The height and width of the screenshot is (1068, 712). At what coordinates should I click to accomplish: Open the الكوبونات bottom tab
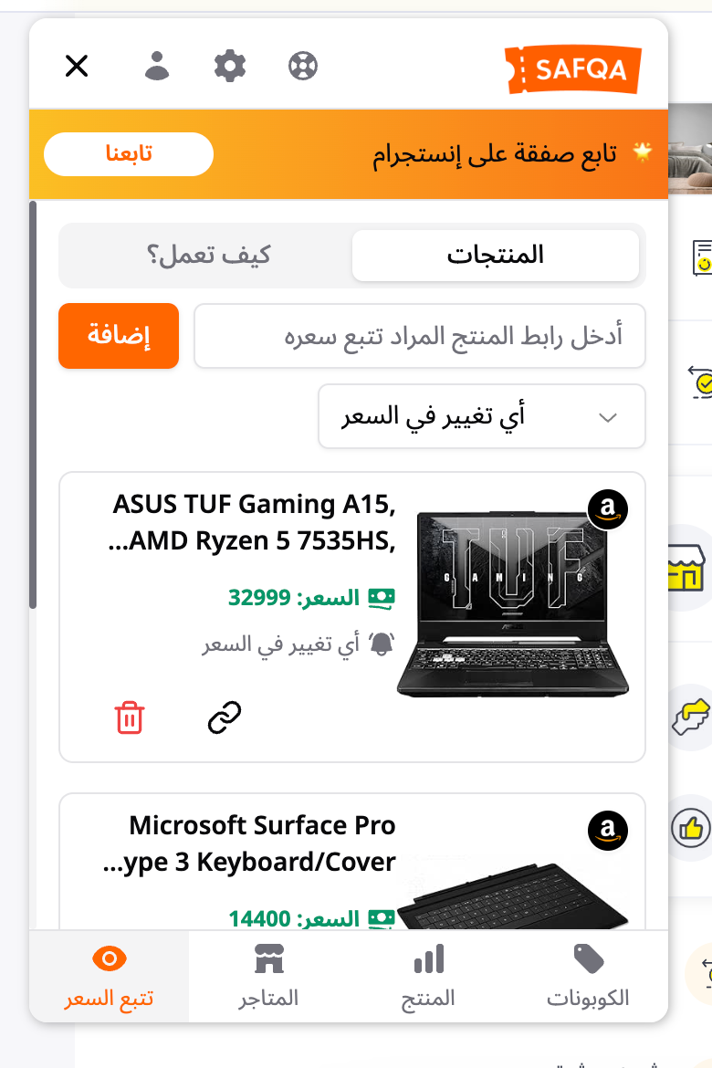click(588, 976)
